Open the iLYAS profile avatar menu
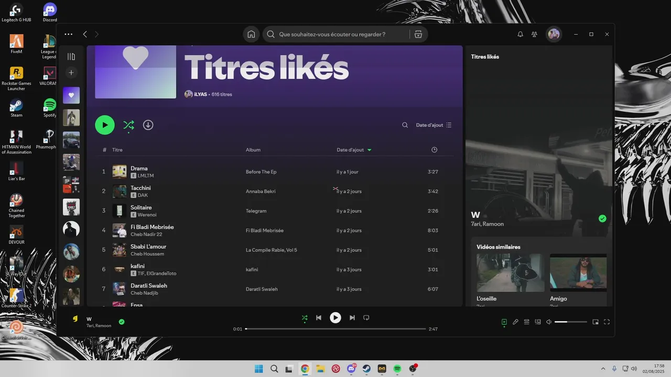 (x=554, y=34)
